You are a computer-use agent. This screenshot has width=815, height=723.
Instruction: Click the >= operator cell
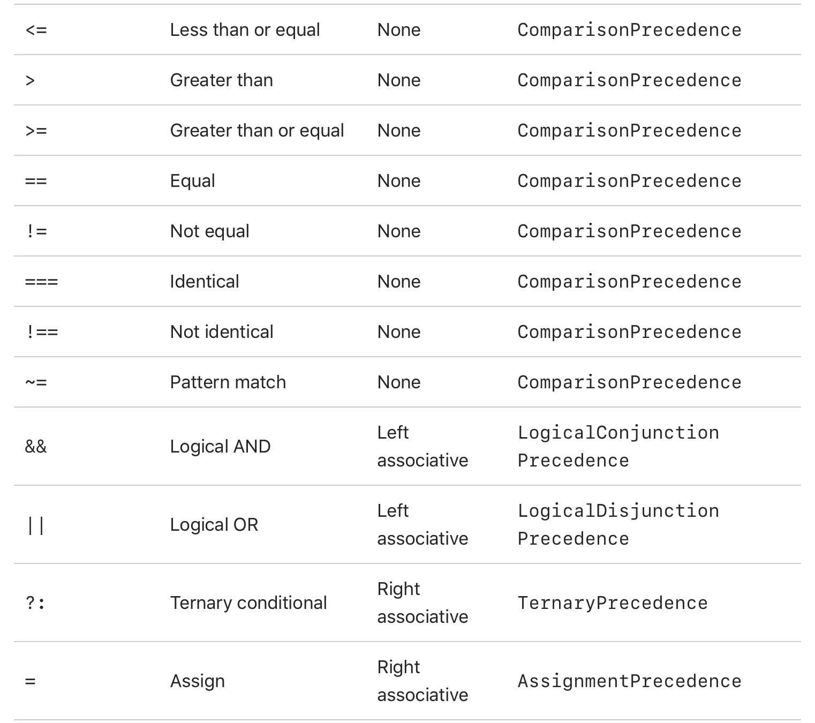36,131
